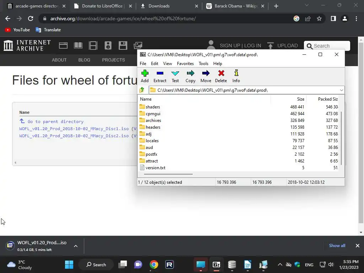Show hidden system tray icons

coord(280,264)
